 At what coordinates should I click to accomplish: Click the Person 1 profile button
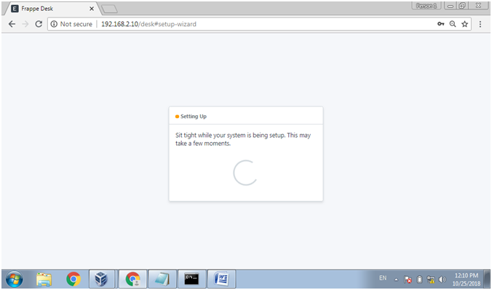[x=426, y=6]
